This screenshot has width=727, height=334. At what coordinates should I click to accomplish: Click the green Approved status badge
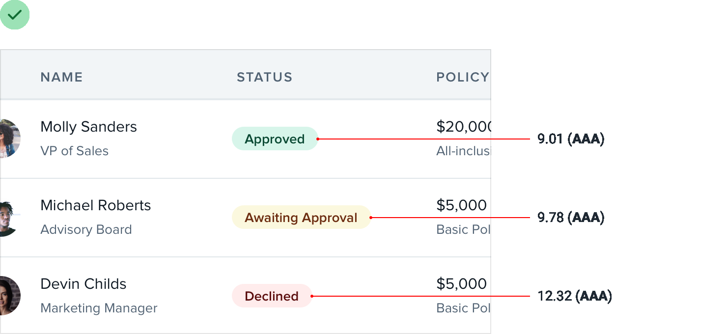pyautogui.click(x=275, y=139)
